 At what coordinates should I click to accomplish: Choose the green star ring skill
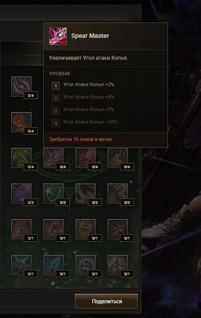(53, 194)
